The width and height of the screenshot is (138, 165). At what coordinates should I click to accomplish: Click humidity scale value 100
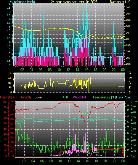click(x=5, y=102)
